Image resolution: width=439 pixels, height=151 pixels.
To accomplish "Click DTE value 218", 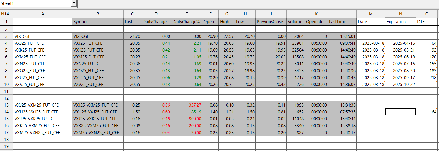I will click(x=427, y=78).
